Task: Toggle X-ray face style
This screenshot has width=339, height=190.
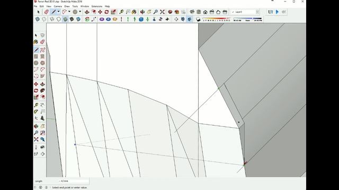Action: tap(38, 19)
